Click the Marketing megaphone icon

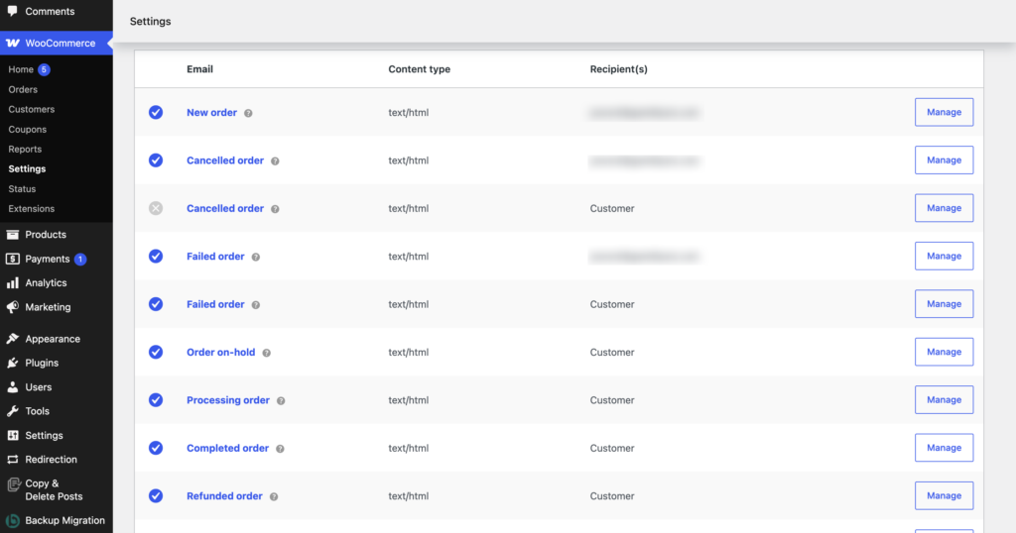[12, 307]
